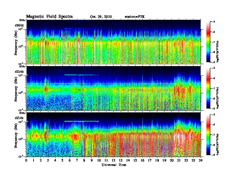Viewport: 239px width, 184px height.
Task: Click hour "0" on Universal Time axis
Action: click(x=26, y=160)
